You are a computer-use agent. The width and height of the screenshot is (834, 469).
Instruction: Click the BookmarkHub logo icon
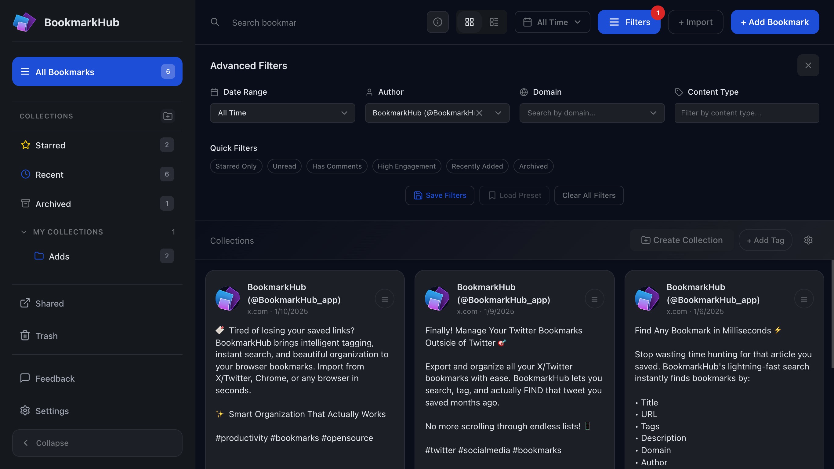coord(24,22)
